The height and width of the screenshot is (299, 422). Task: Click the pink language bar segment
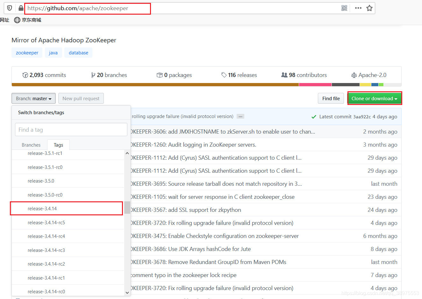pos(315,85)
